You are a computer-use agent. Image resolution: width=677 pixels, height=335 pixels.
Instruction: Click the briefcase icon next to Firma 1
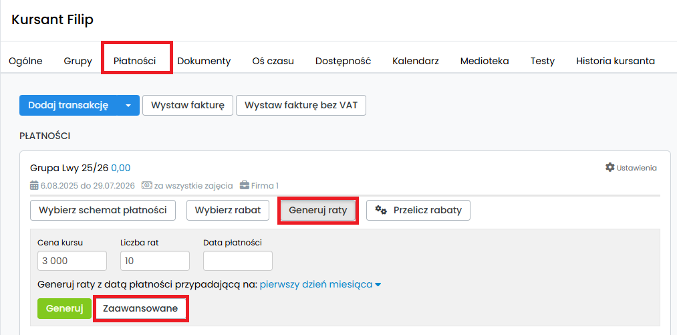(x=245, y=185)
